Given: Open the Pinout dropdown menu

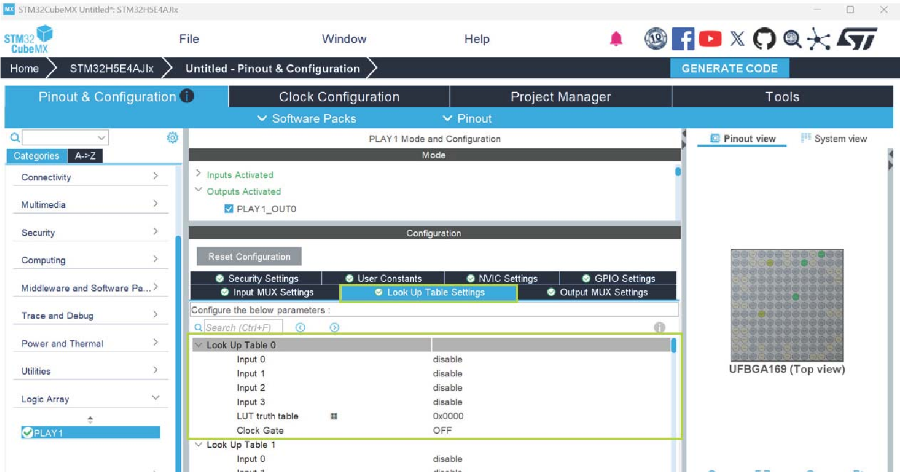Looking at the screenshot, I should pos(467,119).
